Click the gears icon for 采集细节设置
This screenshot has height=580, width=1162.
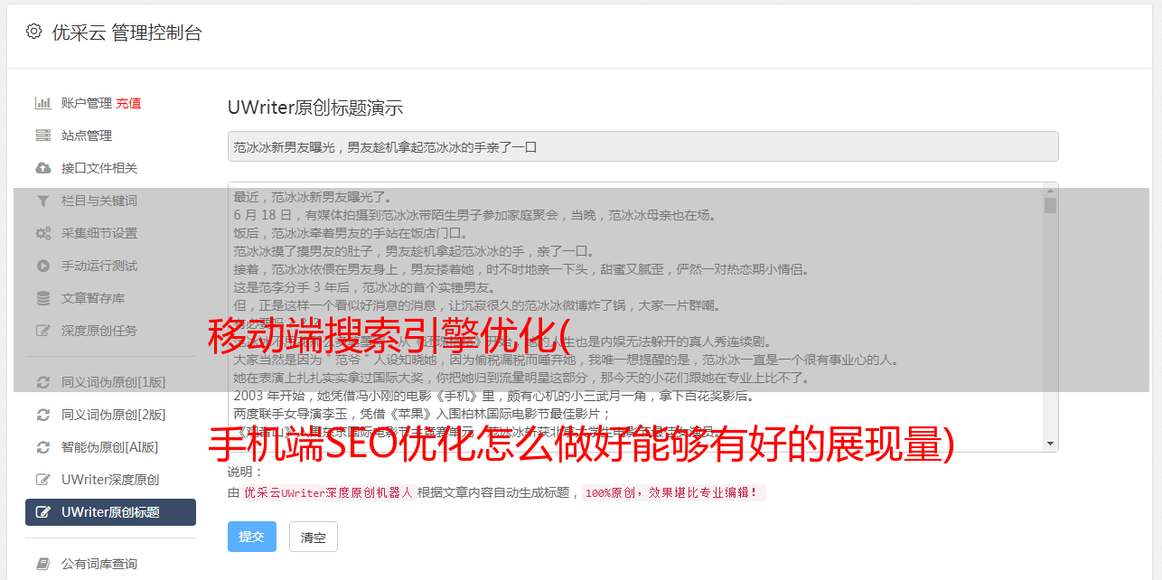click(x=42, y=233)
